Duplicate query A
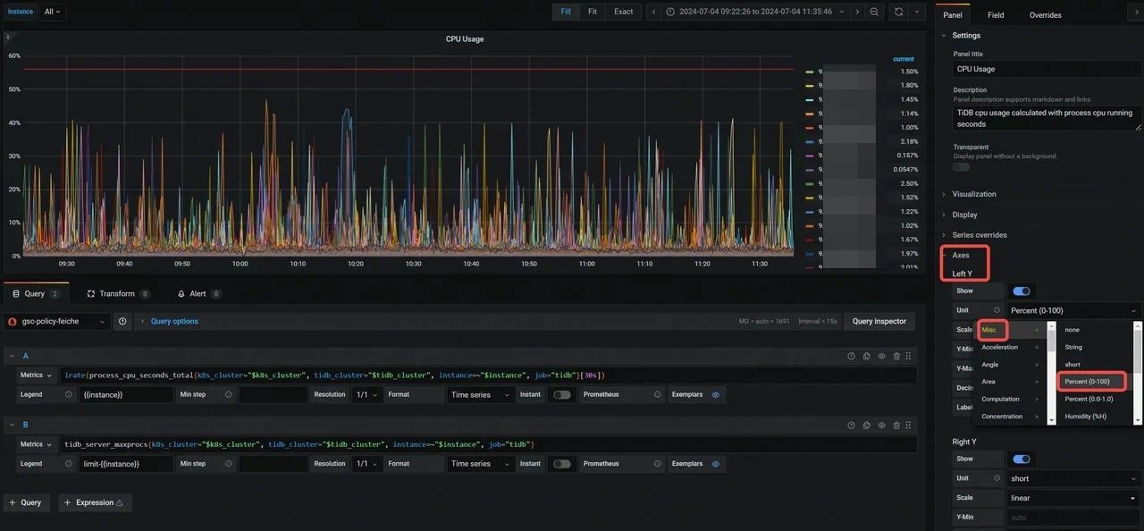Viewport: 1144px width, 531px height. click(x=866, y=356)
